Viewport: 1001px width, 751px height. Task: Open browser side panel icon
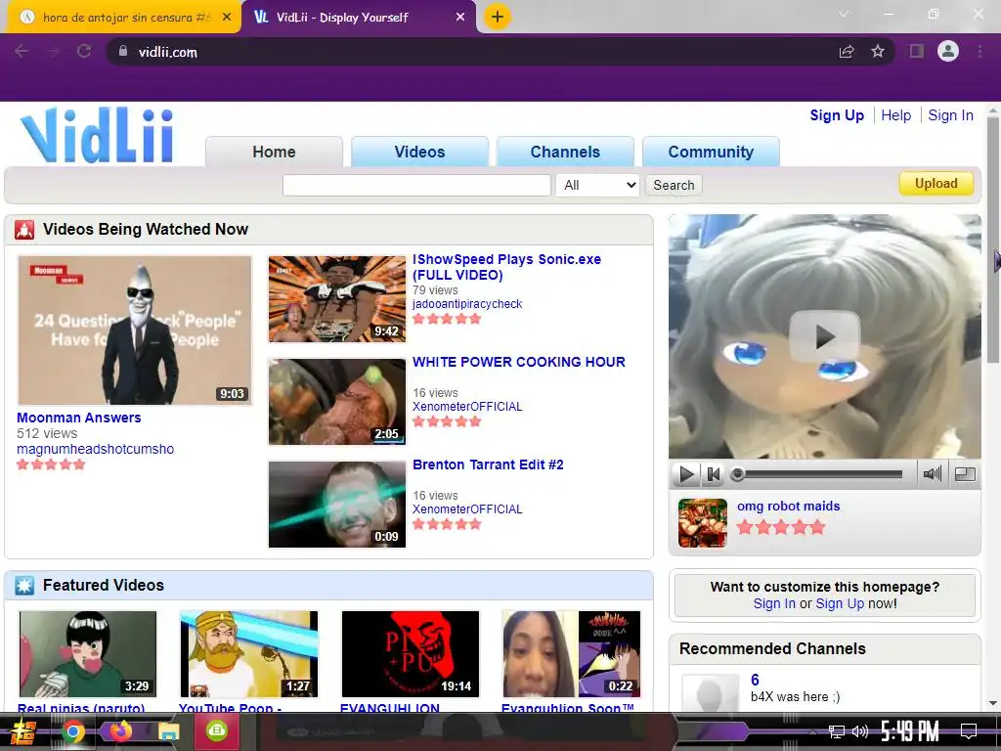click(917, 51)
